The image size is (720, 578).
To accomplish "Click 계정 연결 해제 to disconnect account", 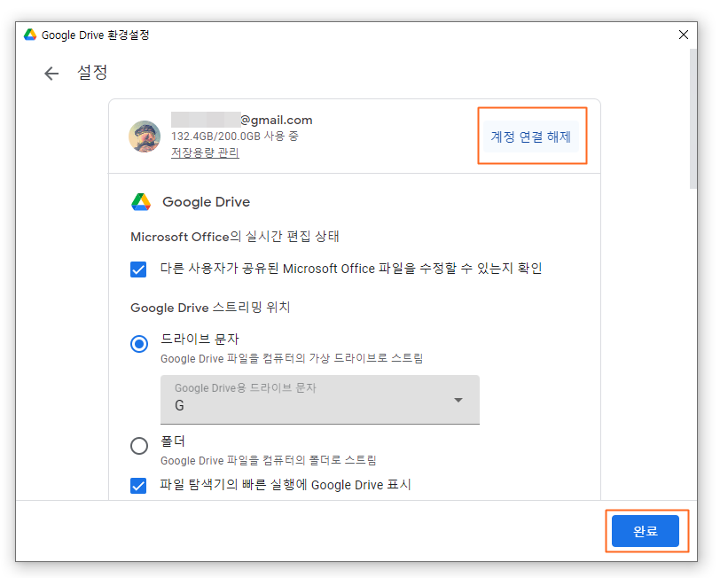I will click(531, 137).
